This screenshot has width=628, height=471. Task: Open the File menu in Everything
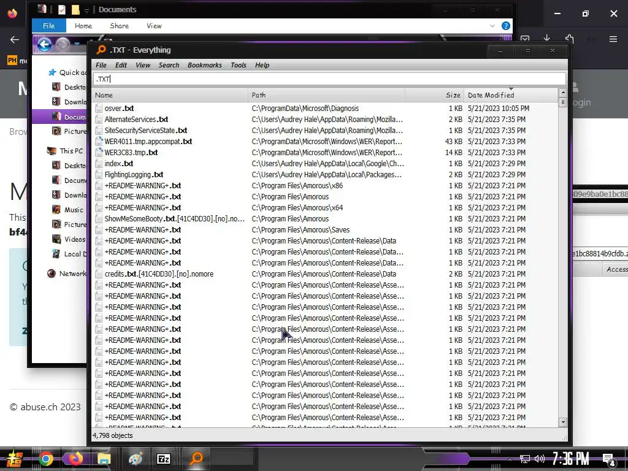tap(101, 65)
